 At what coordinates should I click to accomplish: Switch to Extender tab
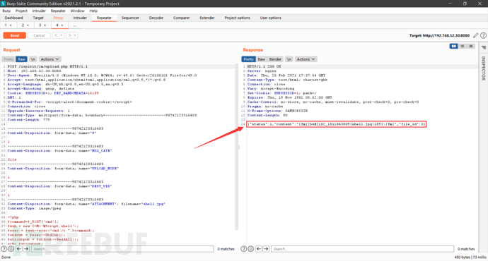tap(207, 18)
